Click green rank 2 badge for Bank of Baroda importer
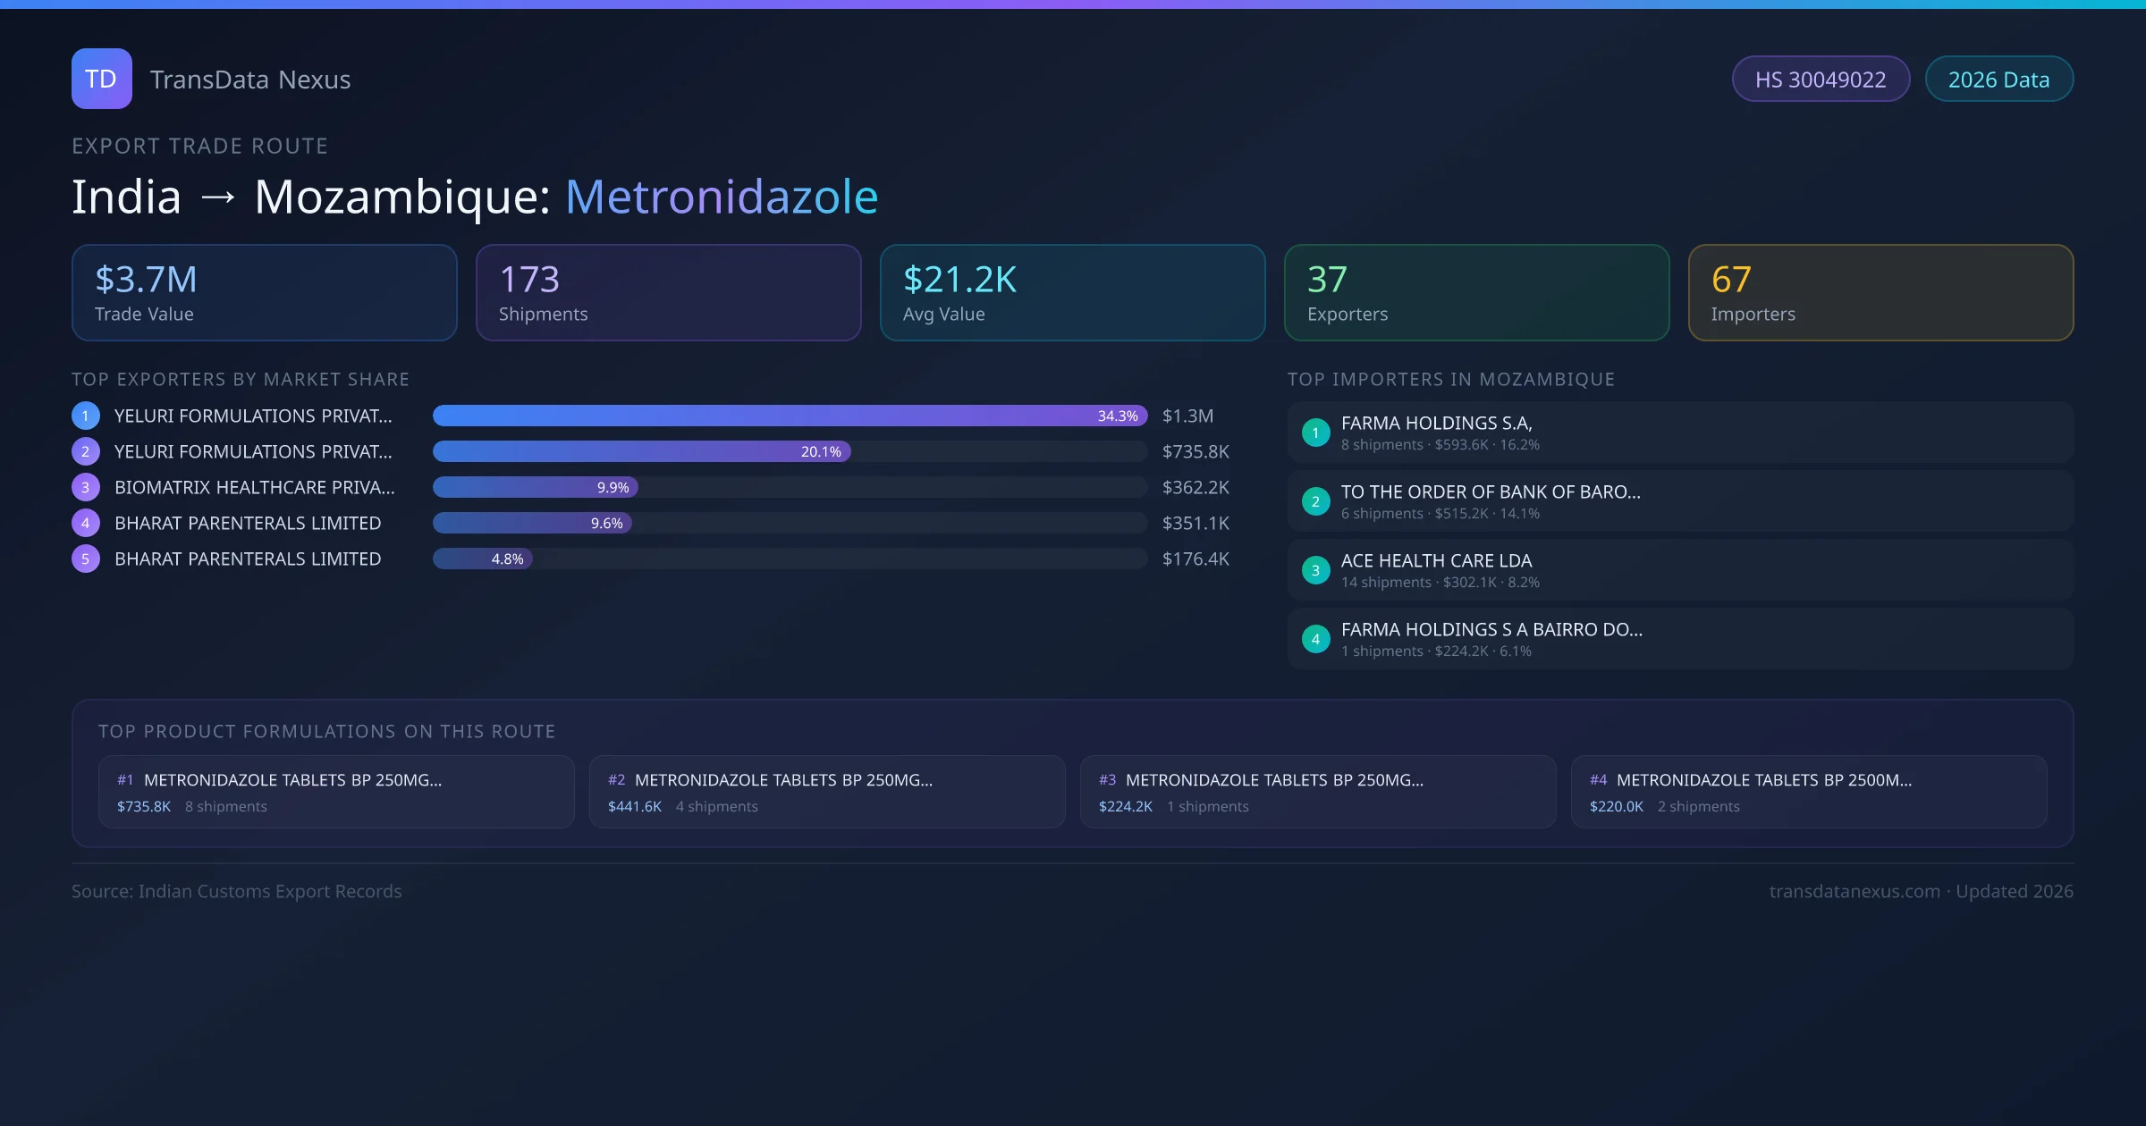The width and height of the screenshot is (2146, 1126). (x=1315, y=501)
